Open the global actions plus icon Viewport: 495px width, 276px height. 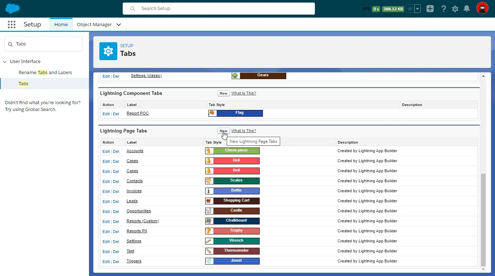pyautogui.click(x=430, y=9)
